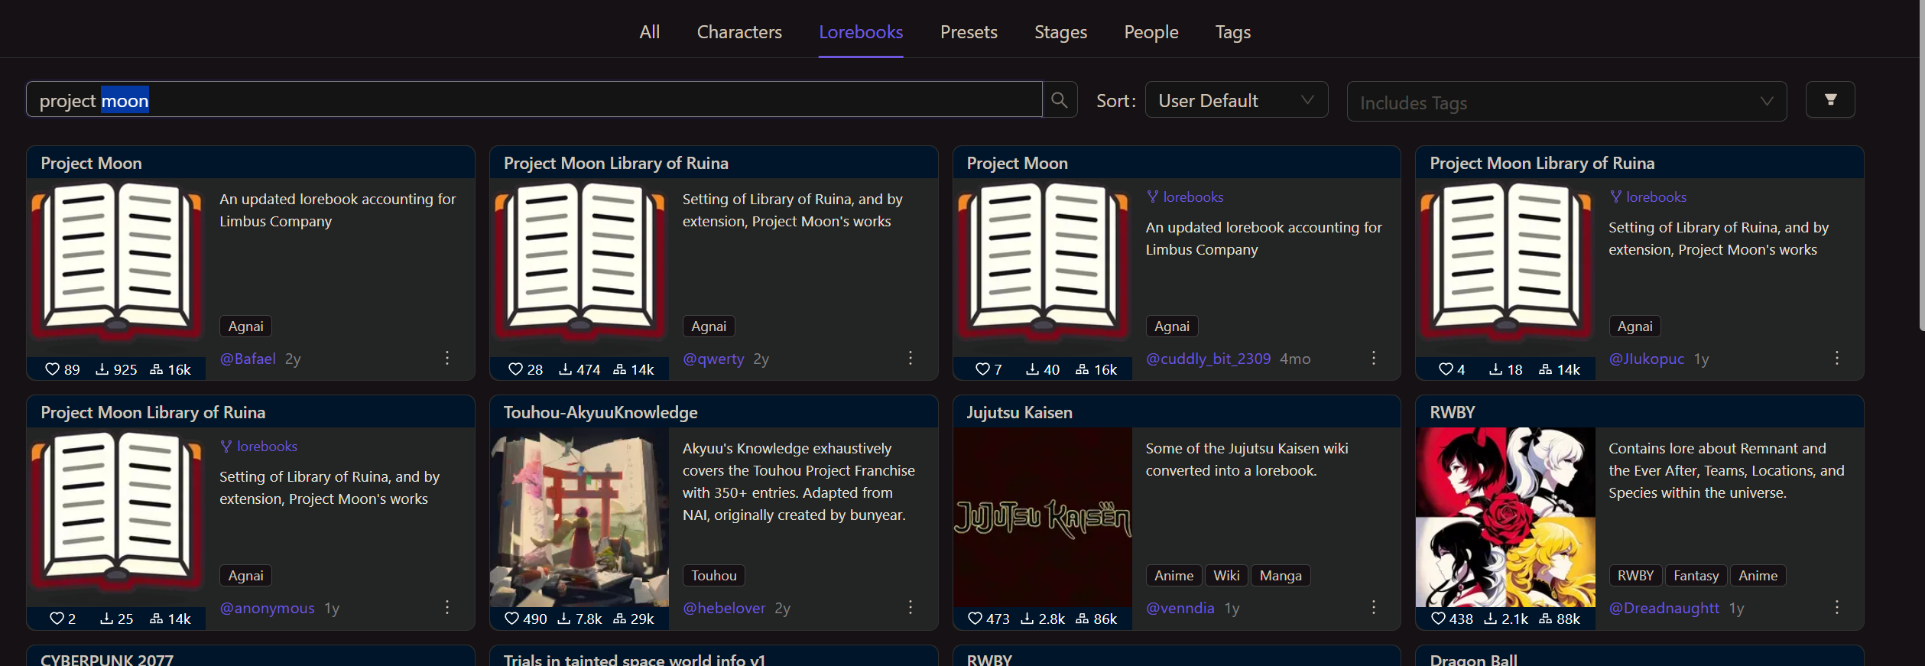This screenshot has width=1925, height=666.
Task: Click in the project moon search field
Action: 534,99
